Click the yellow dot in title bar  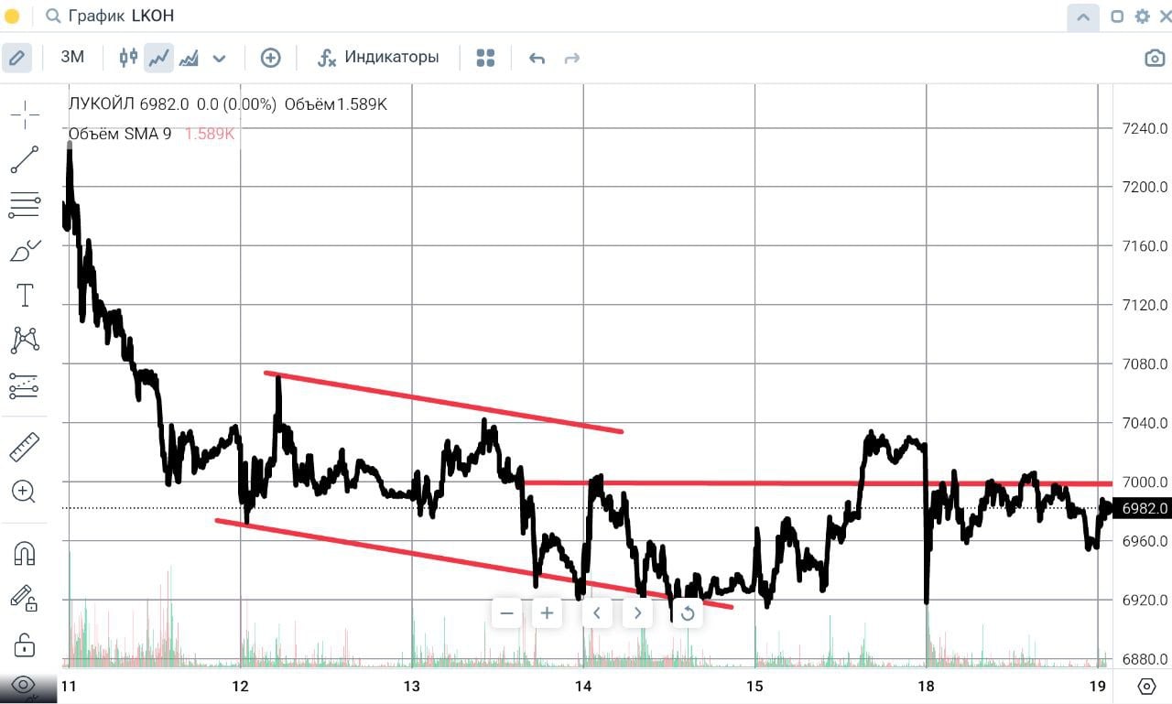(x=13, y=16)
